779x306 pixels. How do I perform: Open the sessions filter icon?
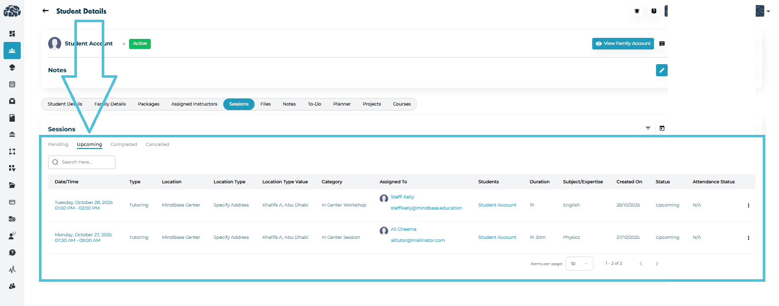[648, 129]
